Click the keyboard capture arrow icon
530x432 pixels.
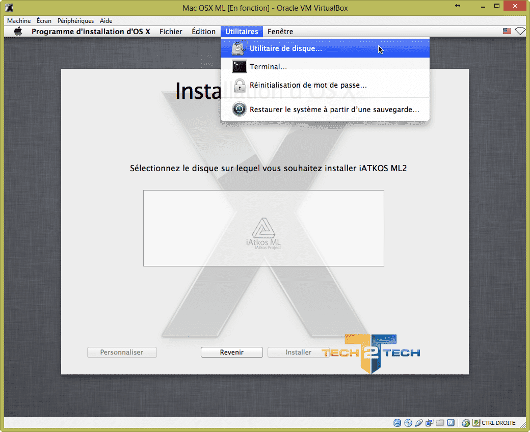click(476, 423)
